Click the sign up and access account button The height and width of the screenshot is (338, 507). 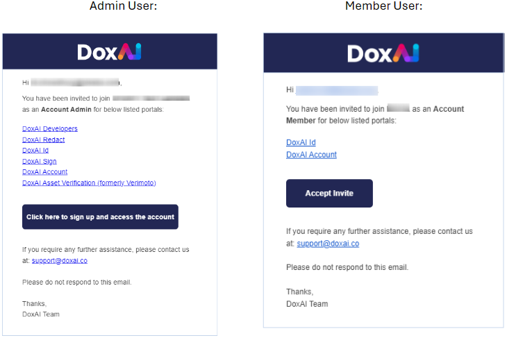(100, 217)
